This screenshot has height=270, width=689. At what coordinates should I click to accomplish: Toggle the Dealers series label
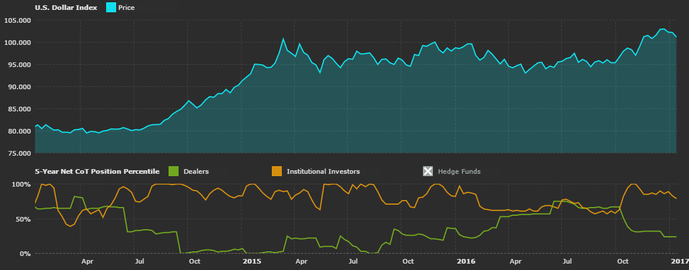click(x=196, y=171)
